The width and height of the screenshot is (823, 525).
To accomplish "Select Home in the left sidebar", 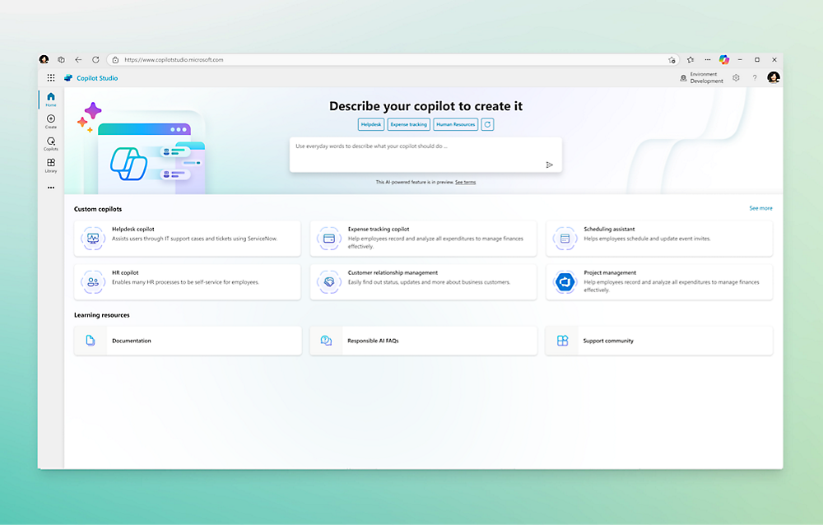I will [51, 97].
